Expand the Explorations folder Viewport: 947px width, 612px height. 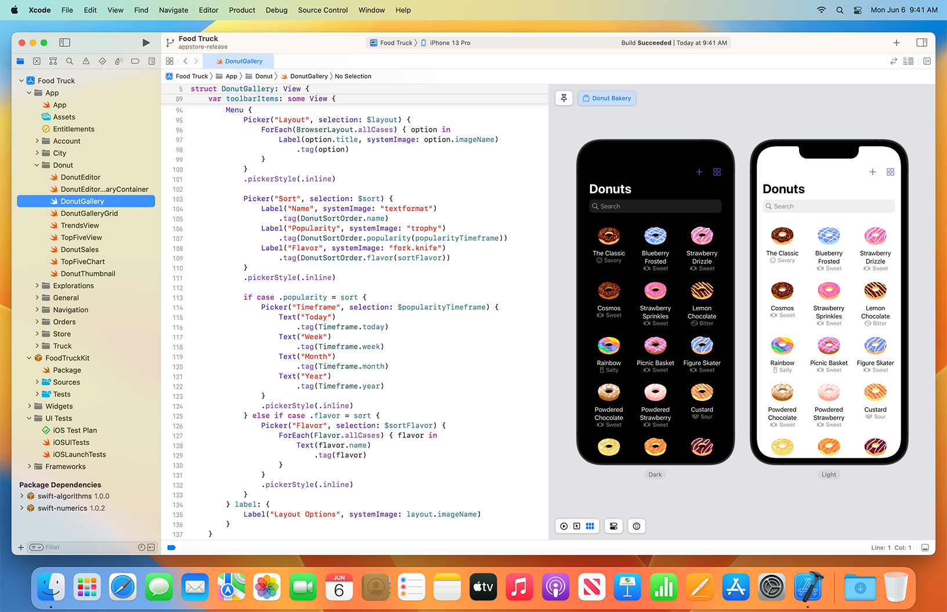click(37, 285)
